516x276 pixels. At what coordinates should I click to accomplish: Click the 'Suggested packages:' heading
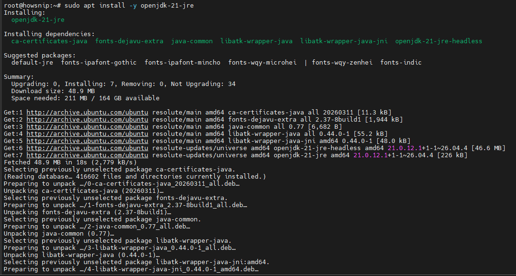click(40, 55)
